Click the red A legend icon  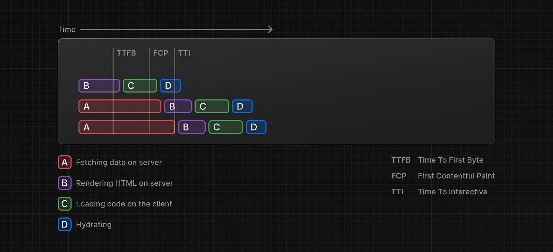pos(65,162)
